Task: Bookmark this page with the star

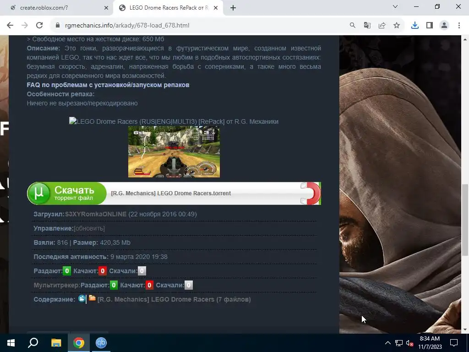Action: pos(397,26)
